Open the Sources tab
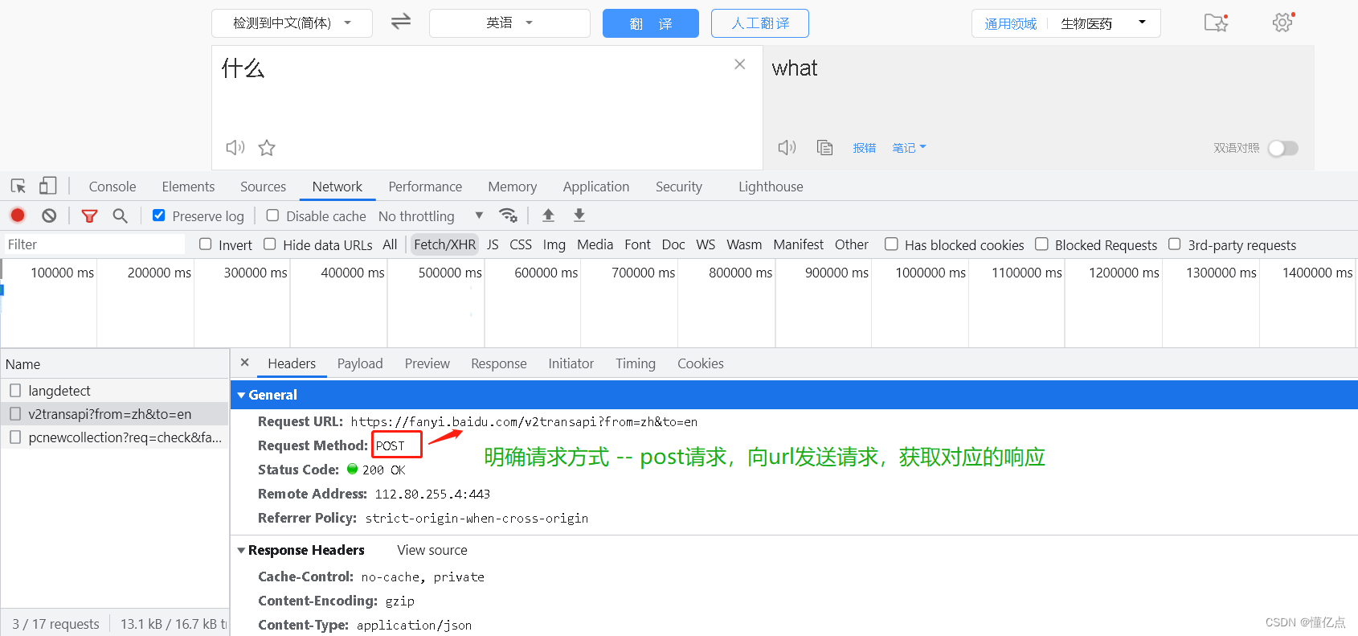Screen dimensions: 1358x636 click(x=263, y=187)
